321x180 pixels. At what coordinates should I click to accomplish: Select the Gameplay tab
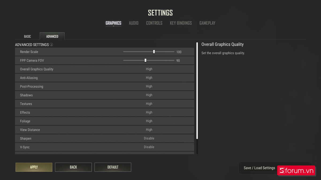pyautogui.click(x=207, y=23)
